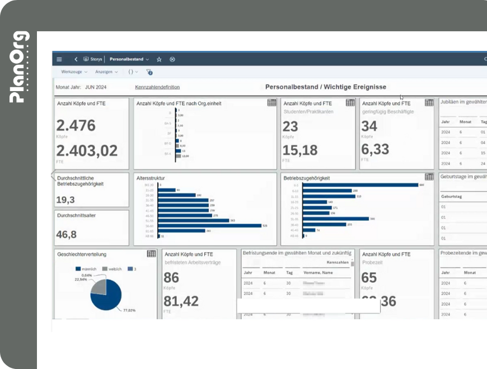Image resolution: width=487 pixels, height=369 pixels.
Task: Click the back arrow in the header
Action: [76, 59]
